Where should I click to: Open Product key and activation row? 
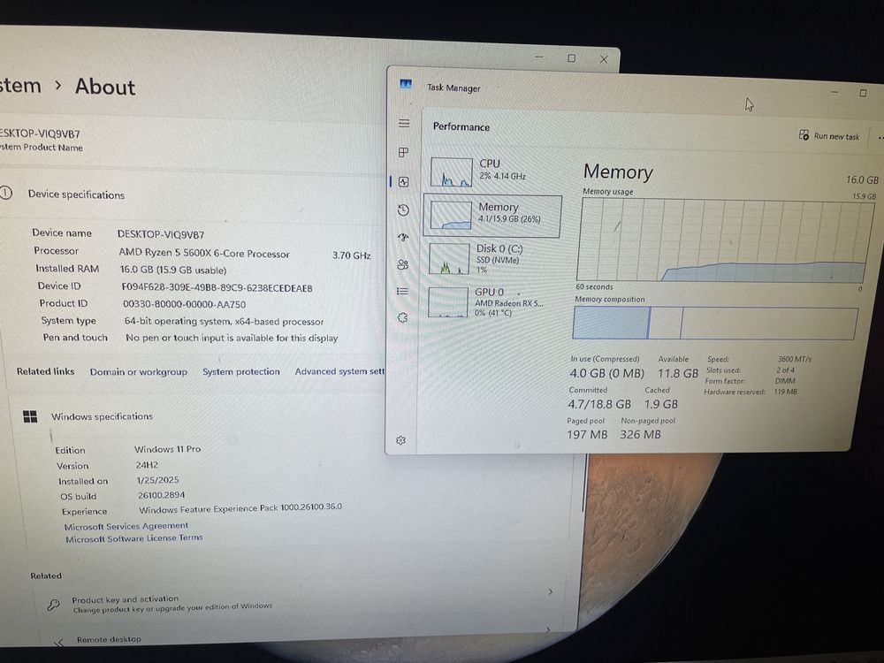pyautogui.click(x=299, y=603)
